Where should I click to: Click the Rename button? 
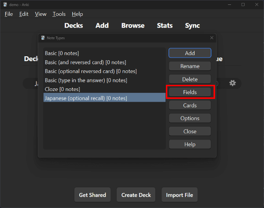tap(190, 66)
